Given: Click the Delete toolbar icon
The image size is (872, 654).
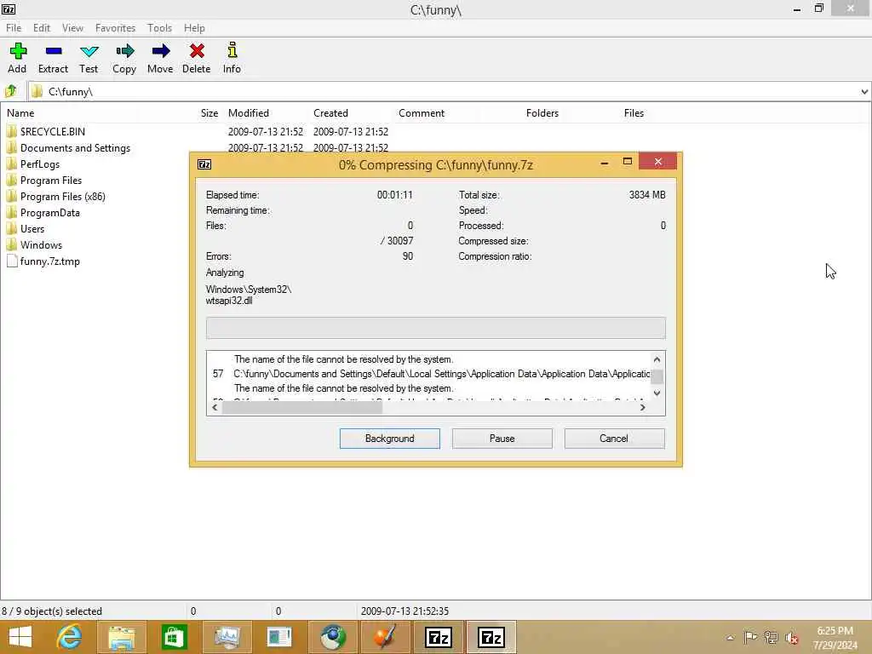Looking at the screenshot, I should pyautogui.click(x=197, y=51).
